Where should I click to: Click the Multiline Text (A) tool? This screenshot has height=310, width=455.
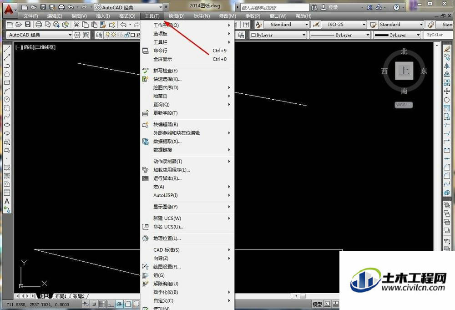[x=7, y=201]
